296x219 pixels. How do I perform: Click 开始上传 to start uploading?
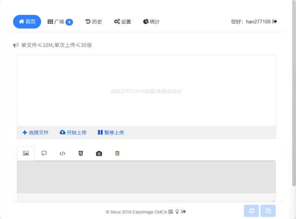point(73,133)
